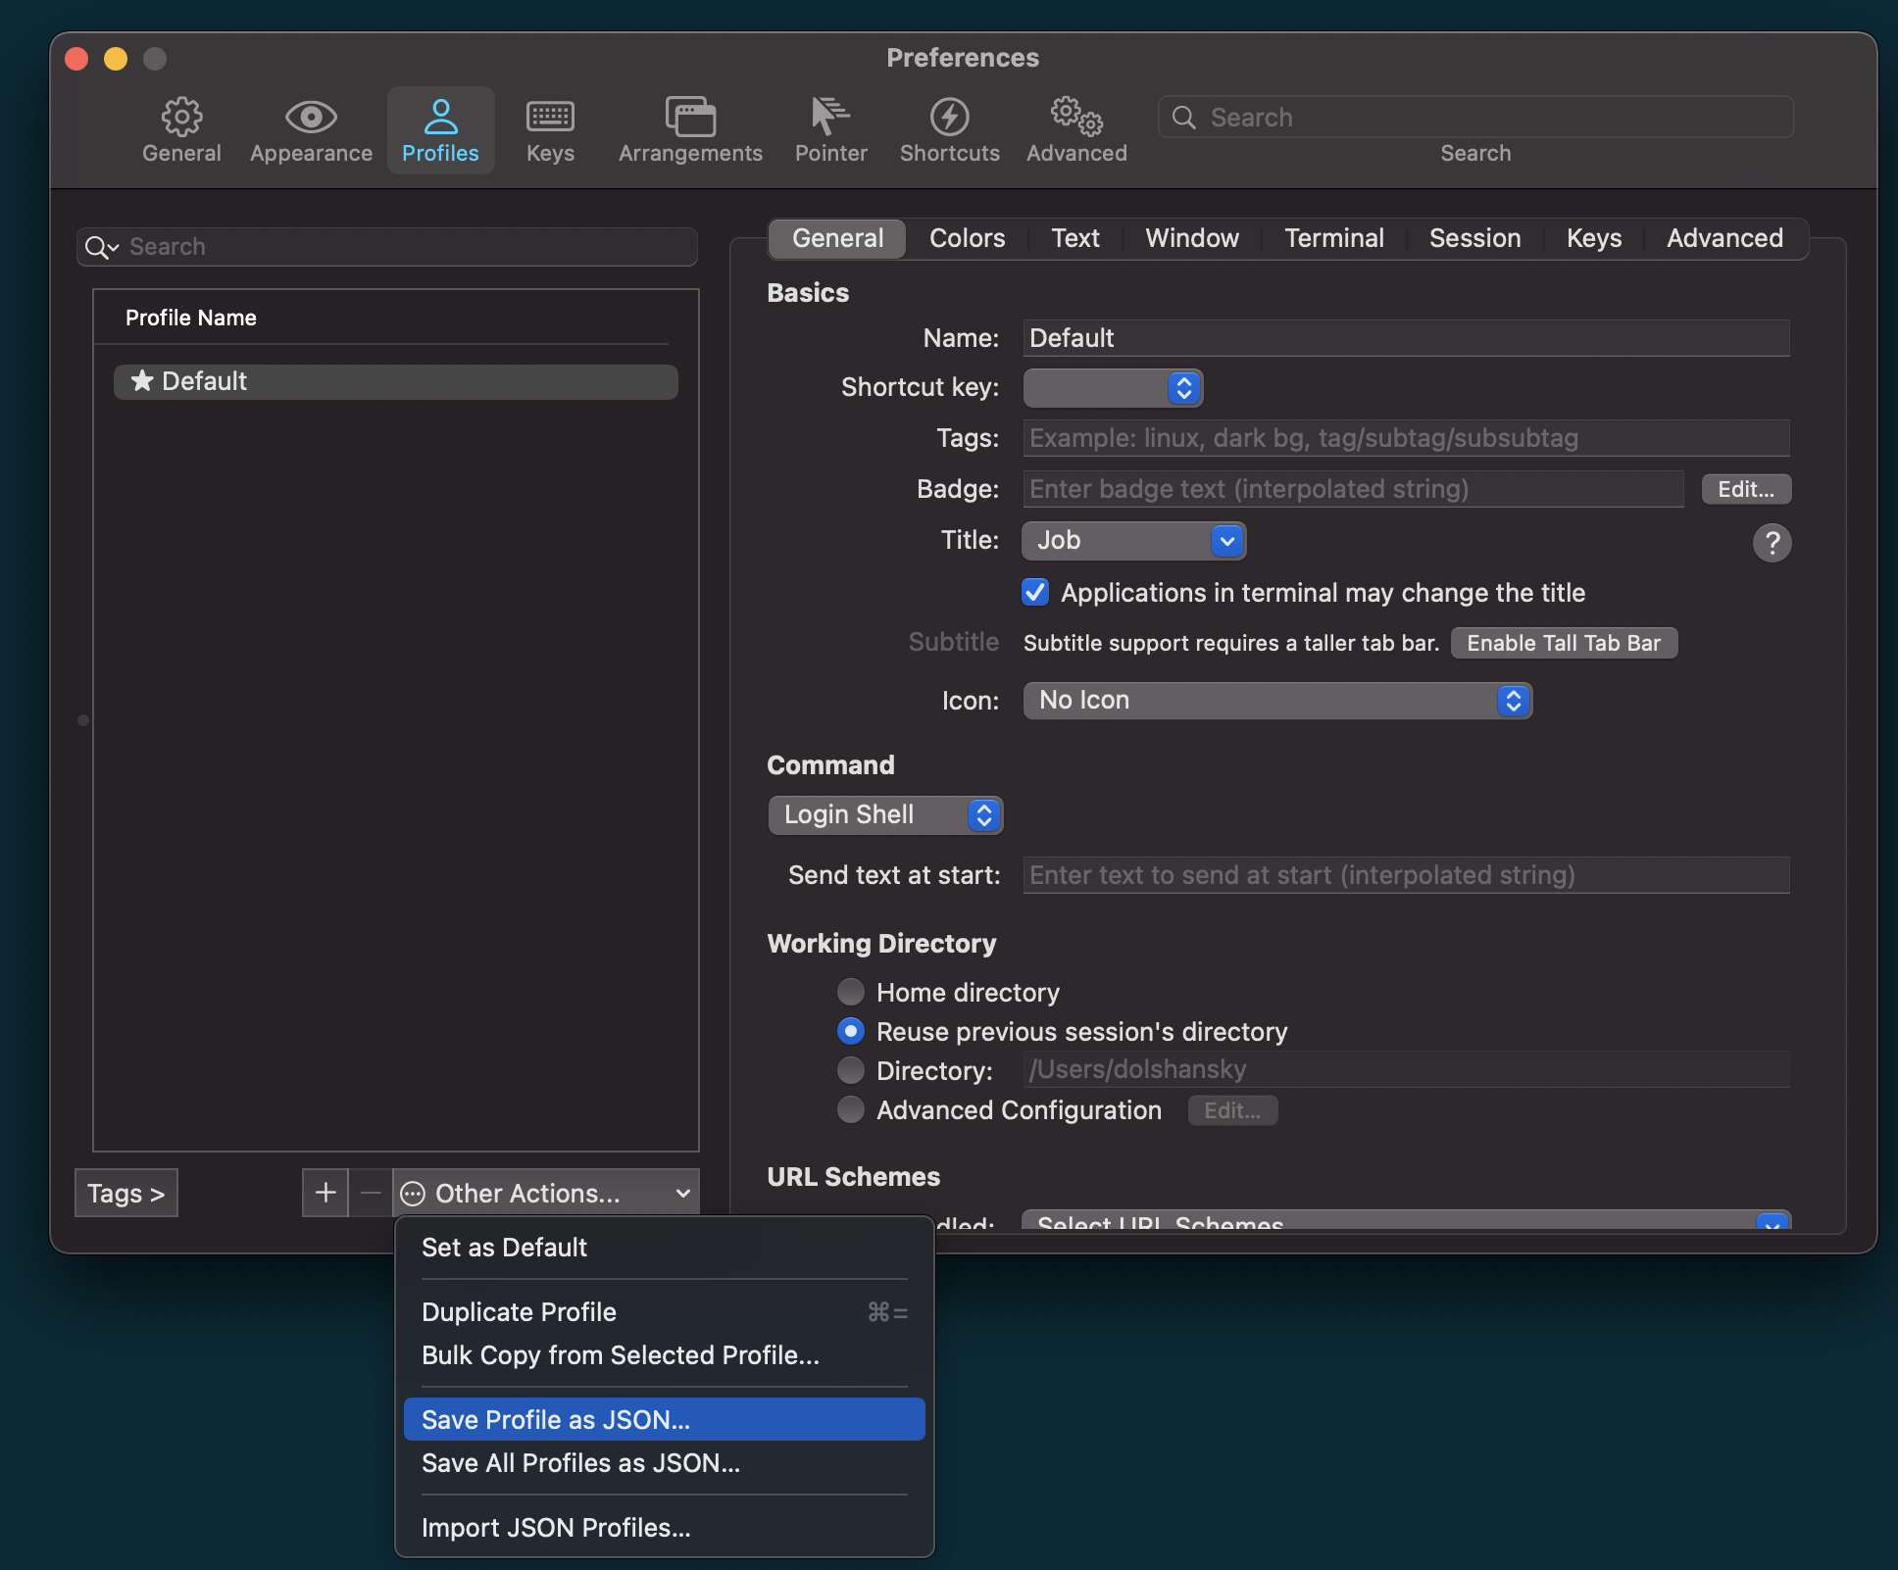Image resolution: width=1898 pixels, height=1570 pixels.
Task: Choose Save All Profiles as JSON
Action: coord(580,1463)
